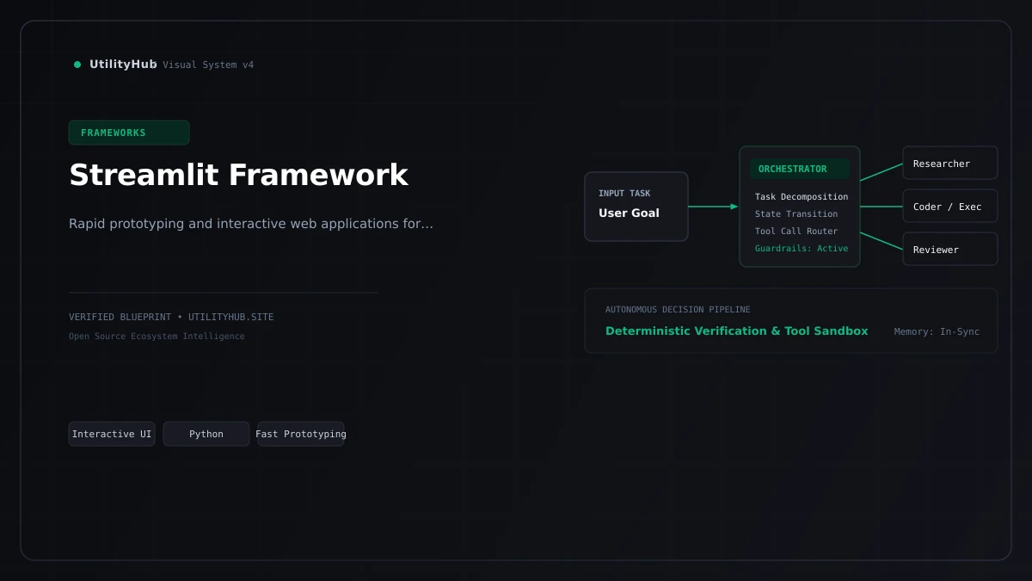
Task: Click the 'User Goal' node text
Action: point(629,213)
